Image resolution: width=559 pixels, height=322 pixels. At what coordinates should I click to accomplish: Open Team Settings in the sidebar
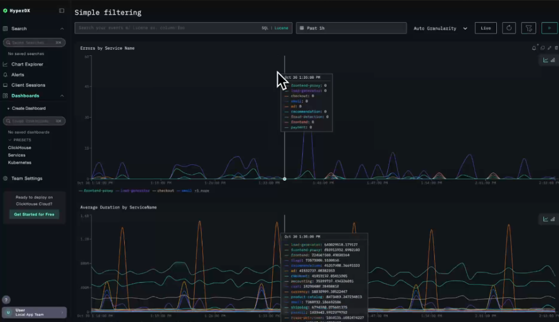click(27, 178)
